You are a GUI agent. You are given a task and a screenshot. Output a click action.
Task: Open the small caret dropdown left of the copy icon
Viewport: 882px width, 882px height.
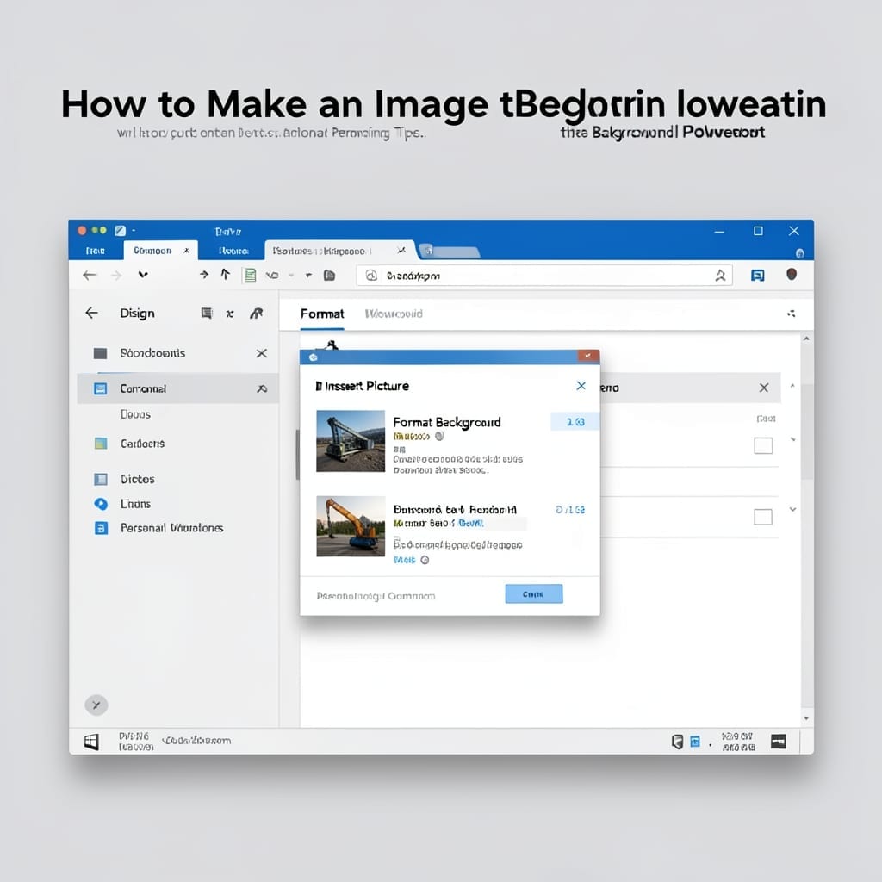(x=308, y=275)
